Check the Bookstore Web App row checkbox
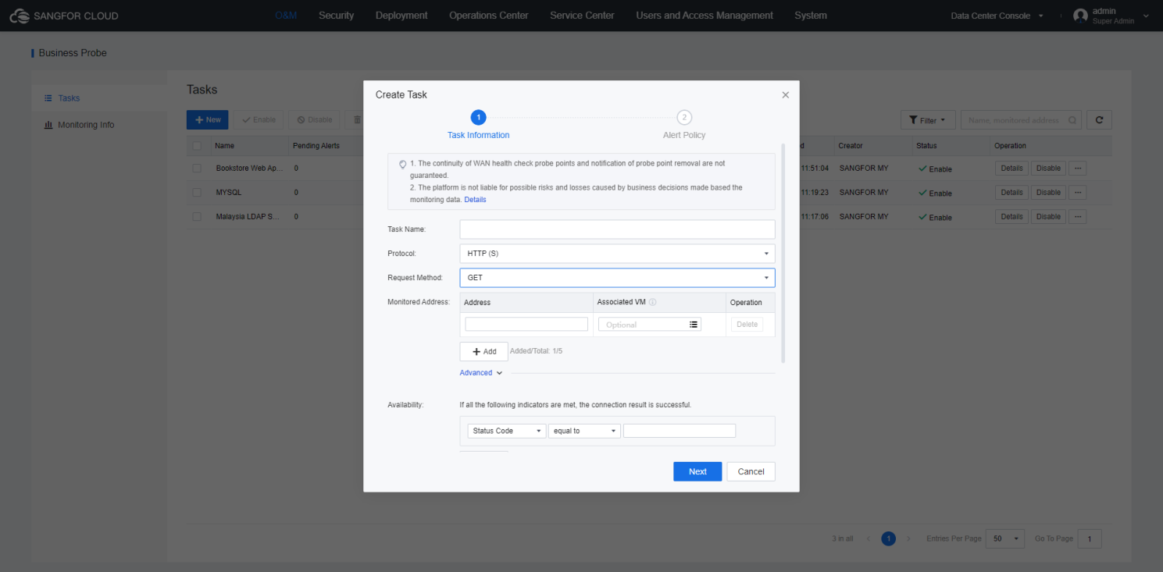Screen dimensions: 1163x572 [197, 169]
